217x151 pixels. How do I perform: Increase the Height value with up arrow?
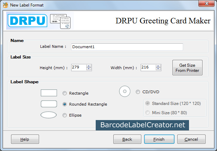(89, 66)
